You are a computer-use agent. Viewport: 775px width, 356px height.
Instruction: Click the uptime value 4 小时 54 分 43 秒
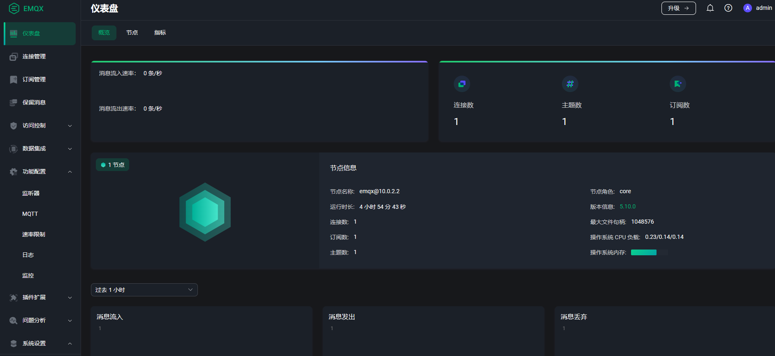[383, 207]
